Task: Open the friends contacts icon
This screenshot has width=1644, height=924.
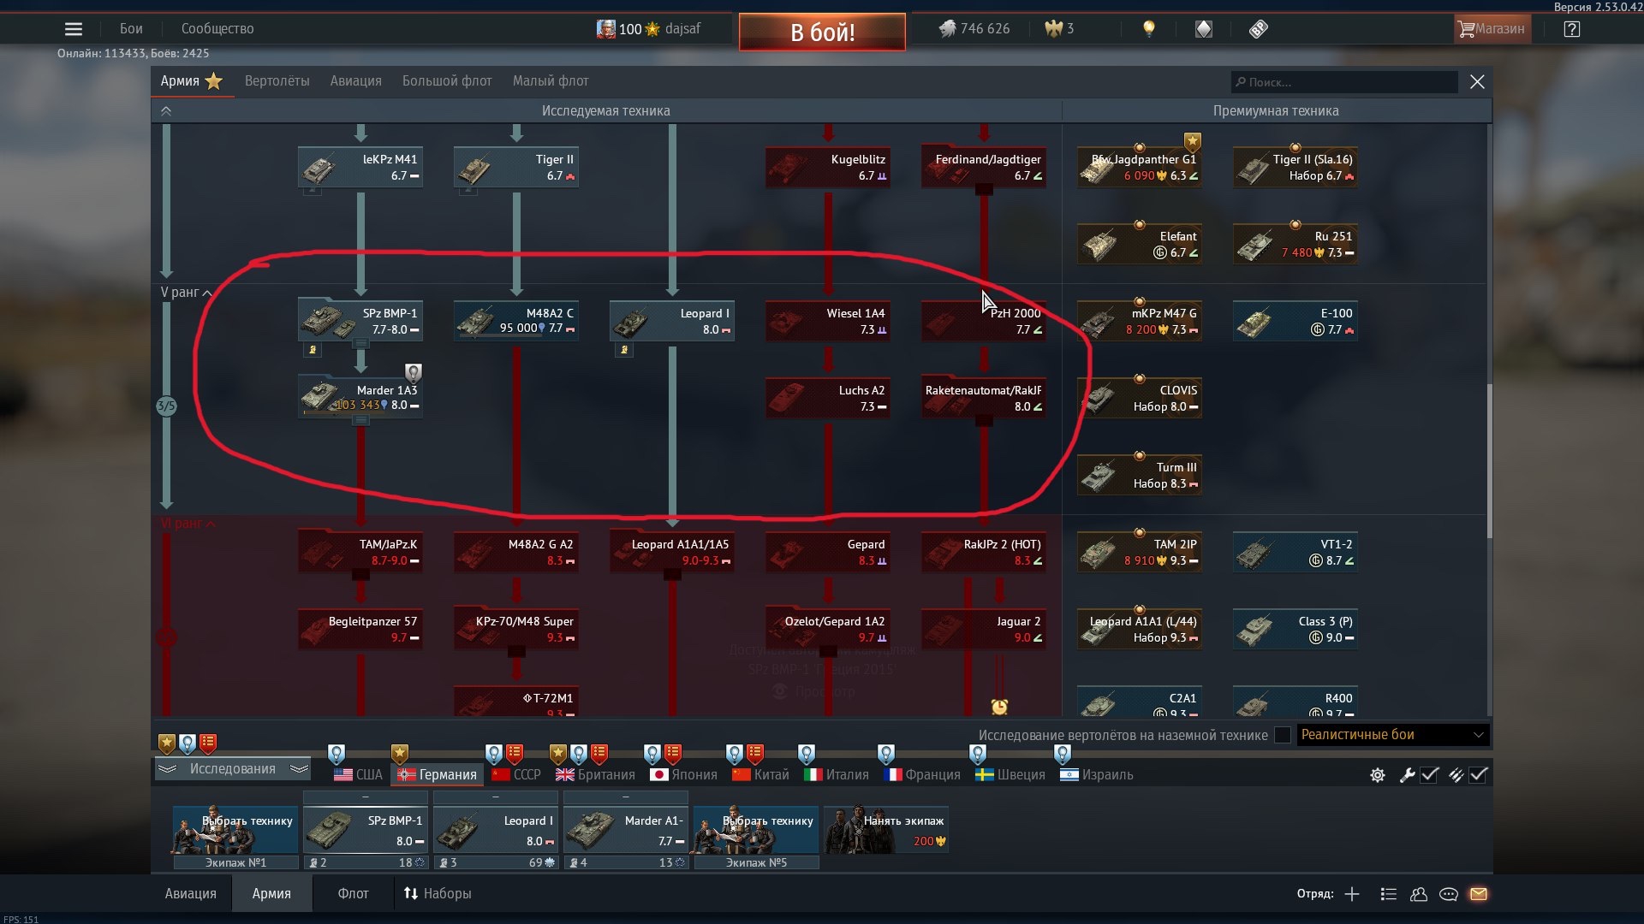Action: [x=1419, y=894]
